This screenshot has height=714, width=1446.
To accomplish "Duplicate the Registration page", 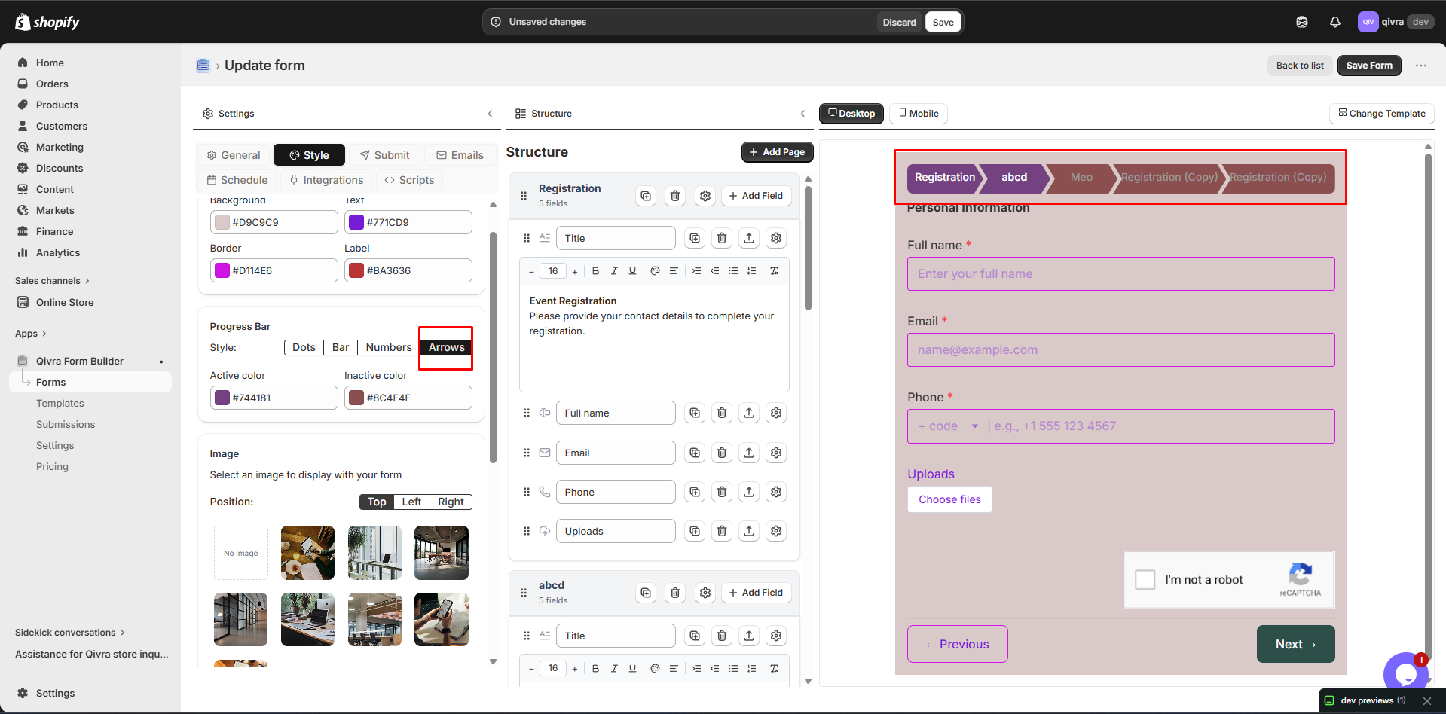I will tap(646, 196).
